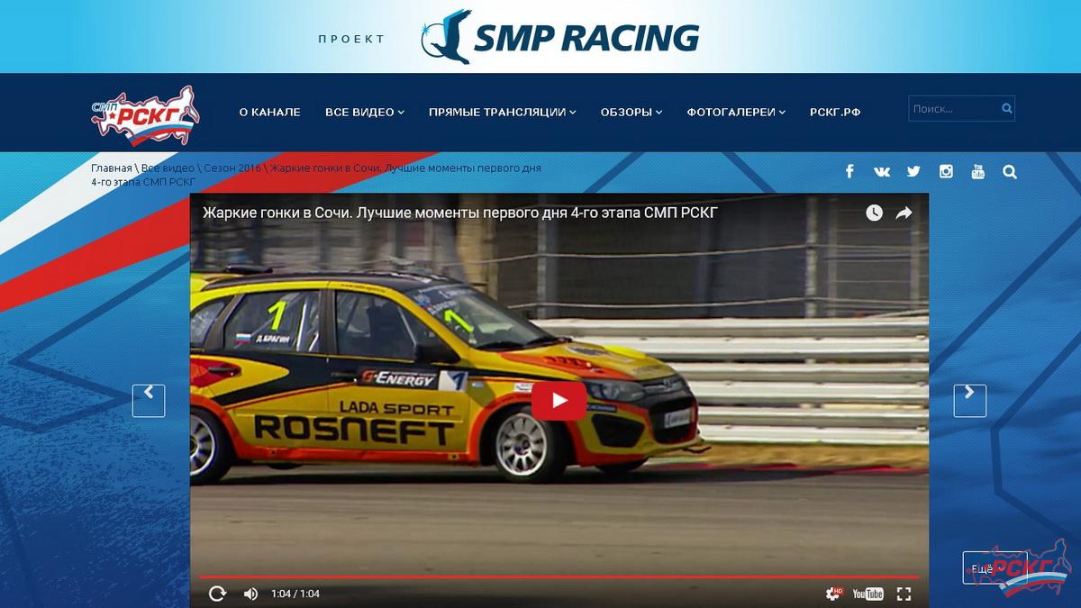
Task: Open the Twitter social icon
Action: pos(913,171)
